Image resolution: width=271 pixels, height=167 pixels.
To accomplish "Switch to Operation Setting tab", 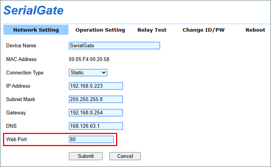I will pyautogui.click(x=100, y=30).
